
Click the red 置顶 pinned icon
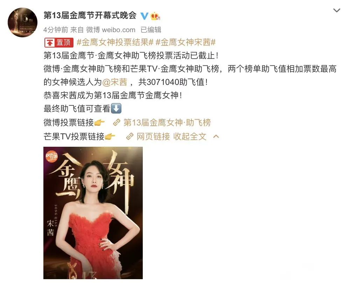point(59,42)
